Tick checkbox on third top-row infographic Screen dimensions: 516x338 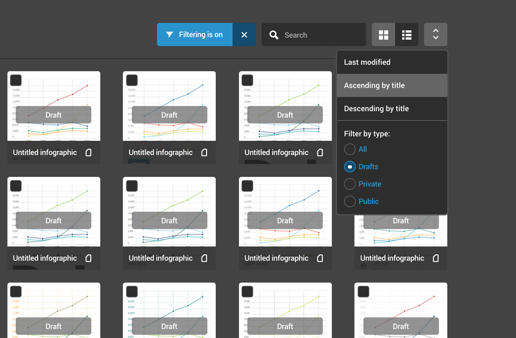point(247,80)
